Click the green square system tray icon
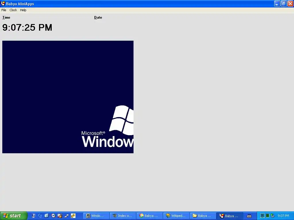The height and width of the screenshot is (220, 294). tap(268, 216)
